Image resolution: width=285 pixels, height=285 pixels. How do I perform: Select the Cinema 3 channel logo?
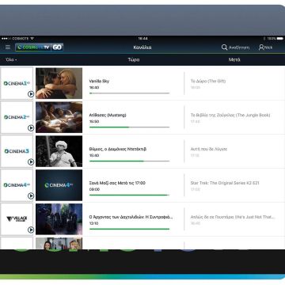[17, 151]
